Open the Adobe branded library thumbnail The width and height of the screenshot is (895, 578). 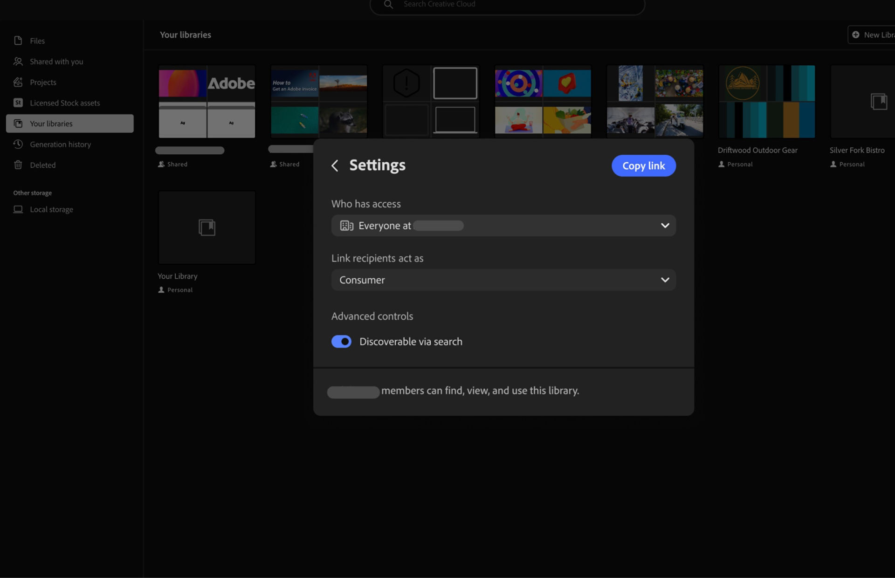207,102
